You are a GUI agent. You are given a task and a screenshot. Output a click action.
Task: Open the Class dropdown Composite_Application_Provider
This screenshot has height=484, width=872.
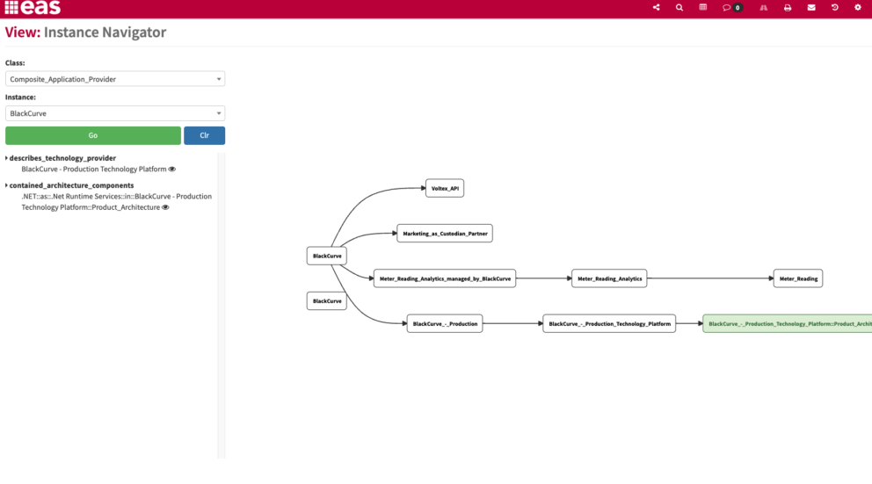coord(115,79)
